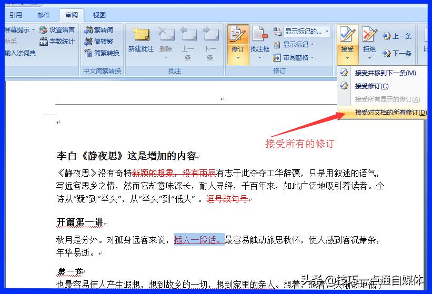Open 字数统计 word count icon

click(x=43, y=42)
